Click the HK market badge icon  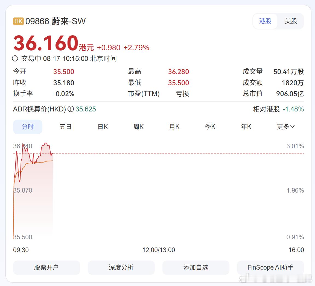coord(18,21)
